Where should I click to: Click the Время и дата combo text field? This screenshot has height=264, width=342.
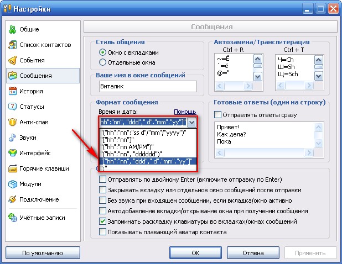tap(143, 122)
